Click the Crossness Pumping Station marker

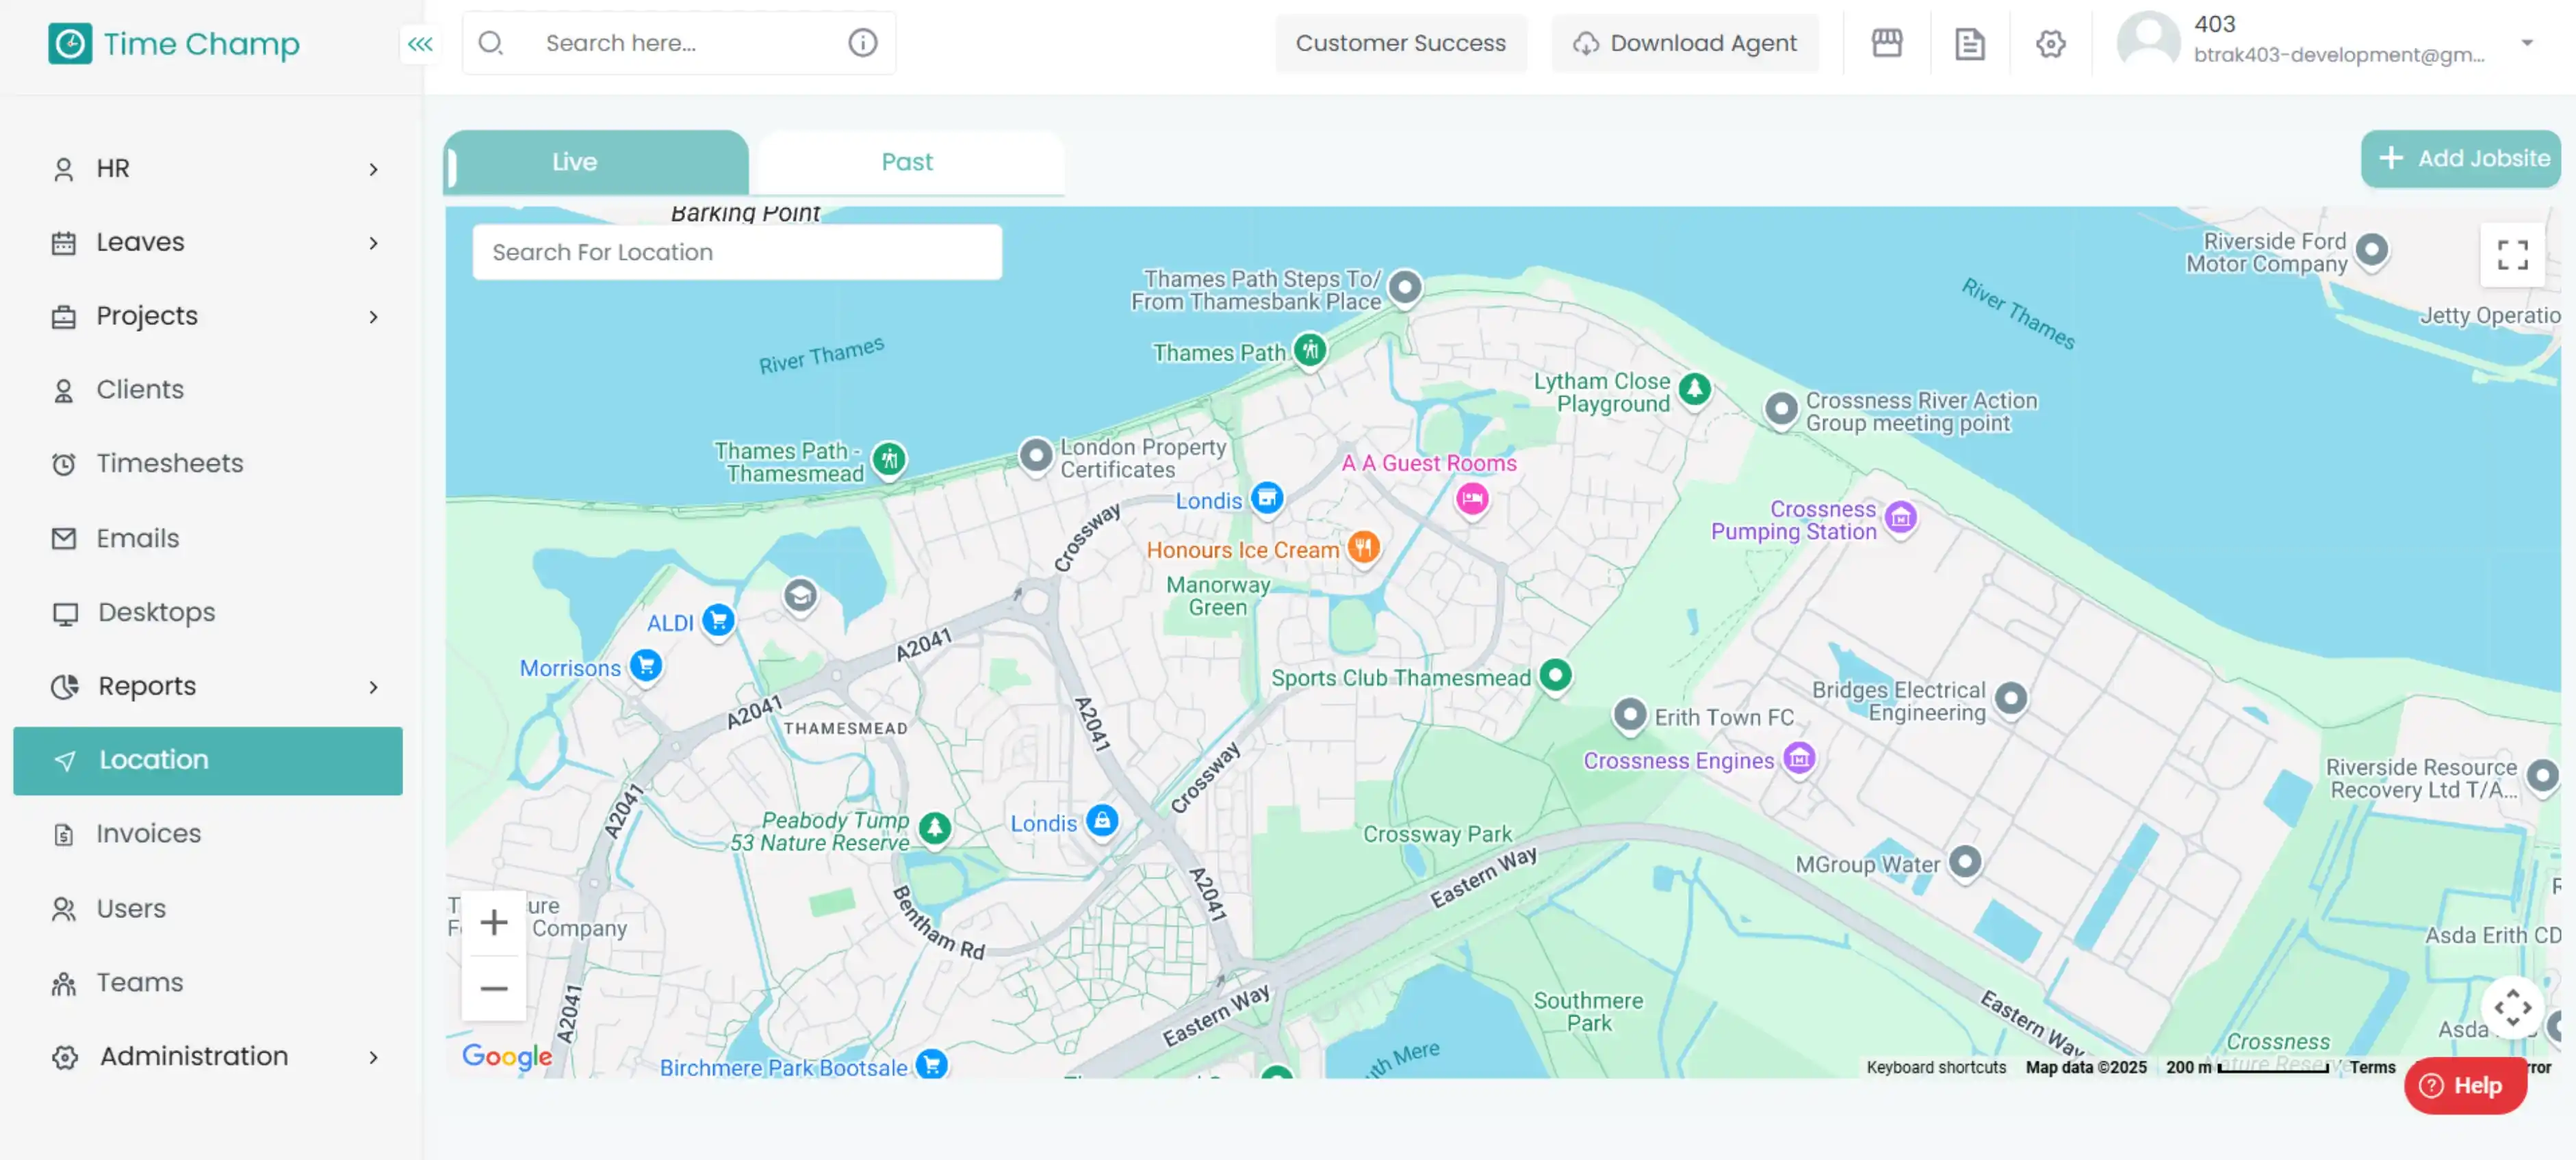(1900, 518)
